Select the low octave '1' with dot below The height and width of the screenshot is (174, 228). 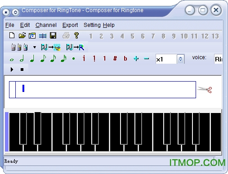(94, 58)
